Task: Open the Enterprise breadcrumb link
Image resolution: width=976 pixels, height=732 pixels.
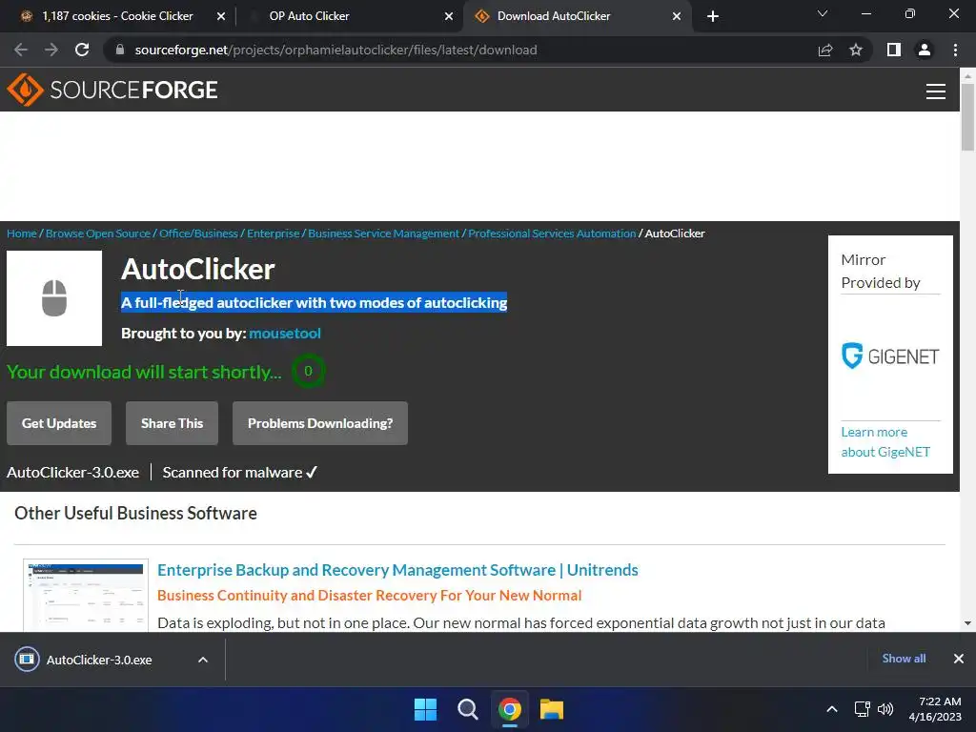Action: 274,234
